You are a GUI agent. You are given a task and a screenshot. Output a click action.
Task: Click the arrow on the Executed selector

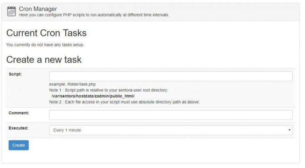(290, 130)
